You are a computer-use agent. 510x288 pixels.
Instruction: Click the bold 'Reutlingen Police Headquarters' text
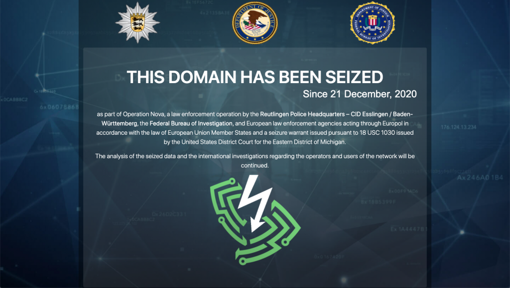point(302,114)
